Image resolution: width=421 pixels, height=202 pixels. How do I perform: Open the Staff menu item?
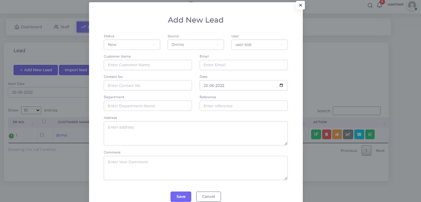[x=61, y=27]
